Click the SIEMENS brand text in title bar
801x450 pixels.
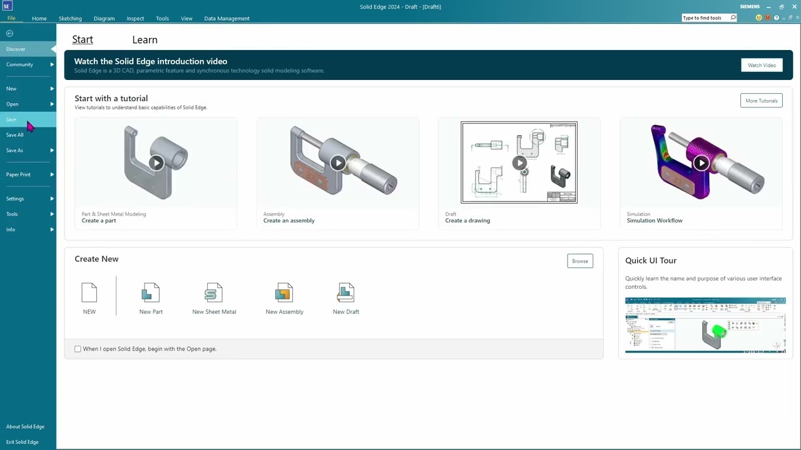(x=750, y=7)
